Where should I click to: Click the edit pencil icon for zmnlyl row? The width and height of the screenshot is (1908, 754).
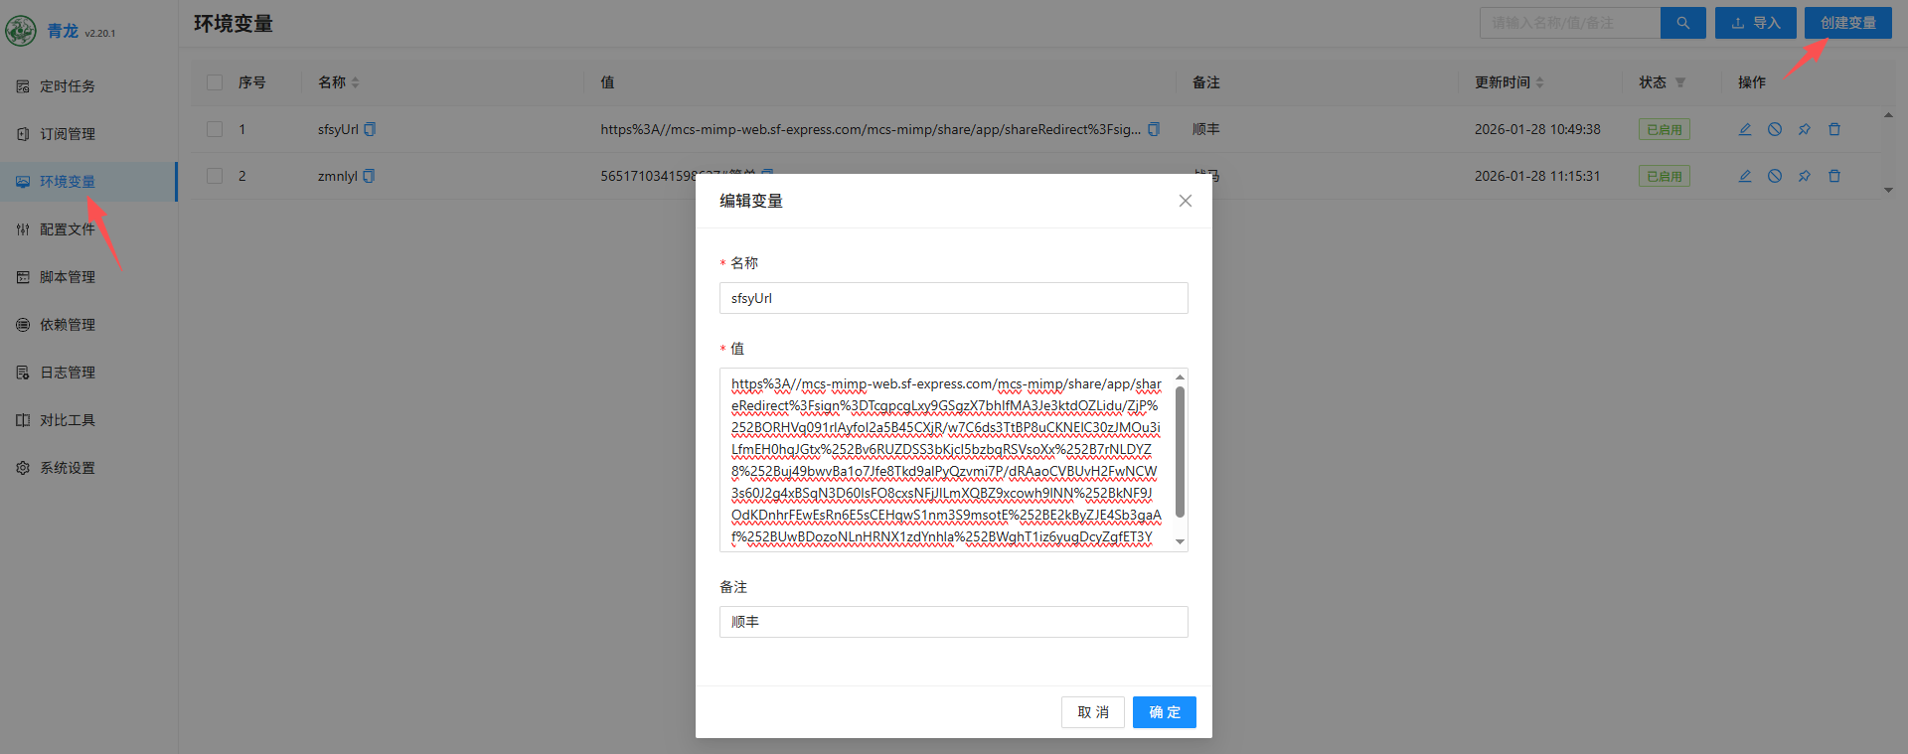click(1744, 176)
